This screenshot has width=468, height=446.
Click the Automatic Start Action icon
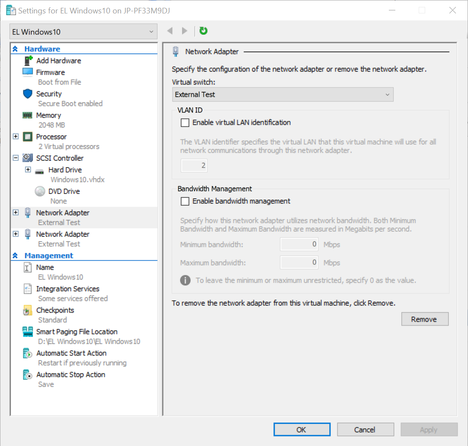pyautogui.click(x=27, y=353)
